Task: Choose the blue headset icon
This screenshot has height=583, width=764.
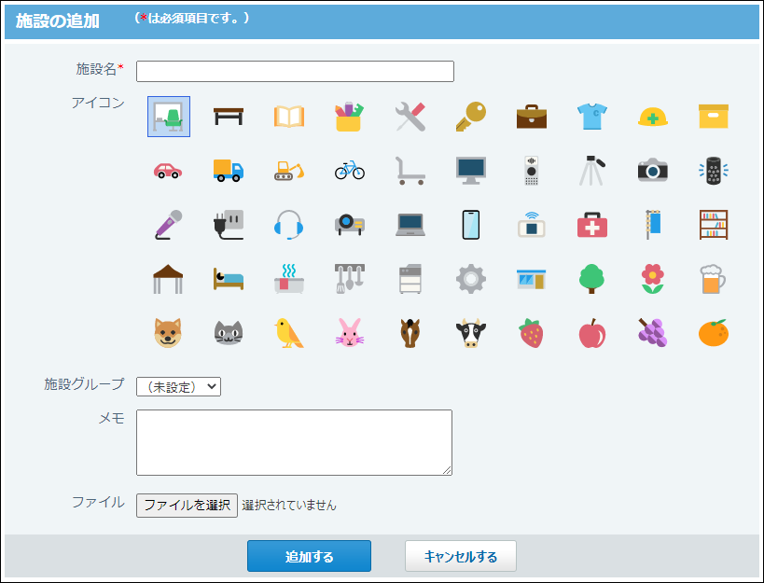Action: tap(289, 225)
